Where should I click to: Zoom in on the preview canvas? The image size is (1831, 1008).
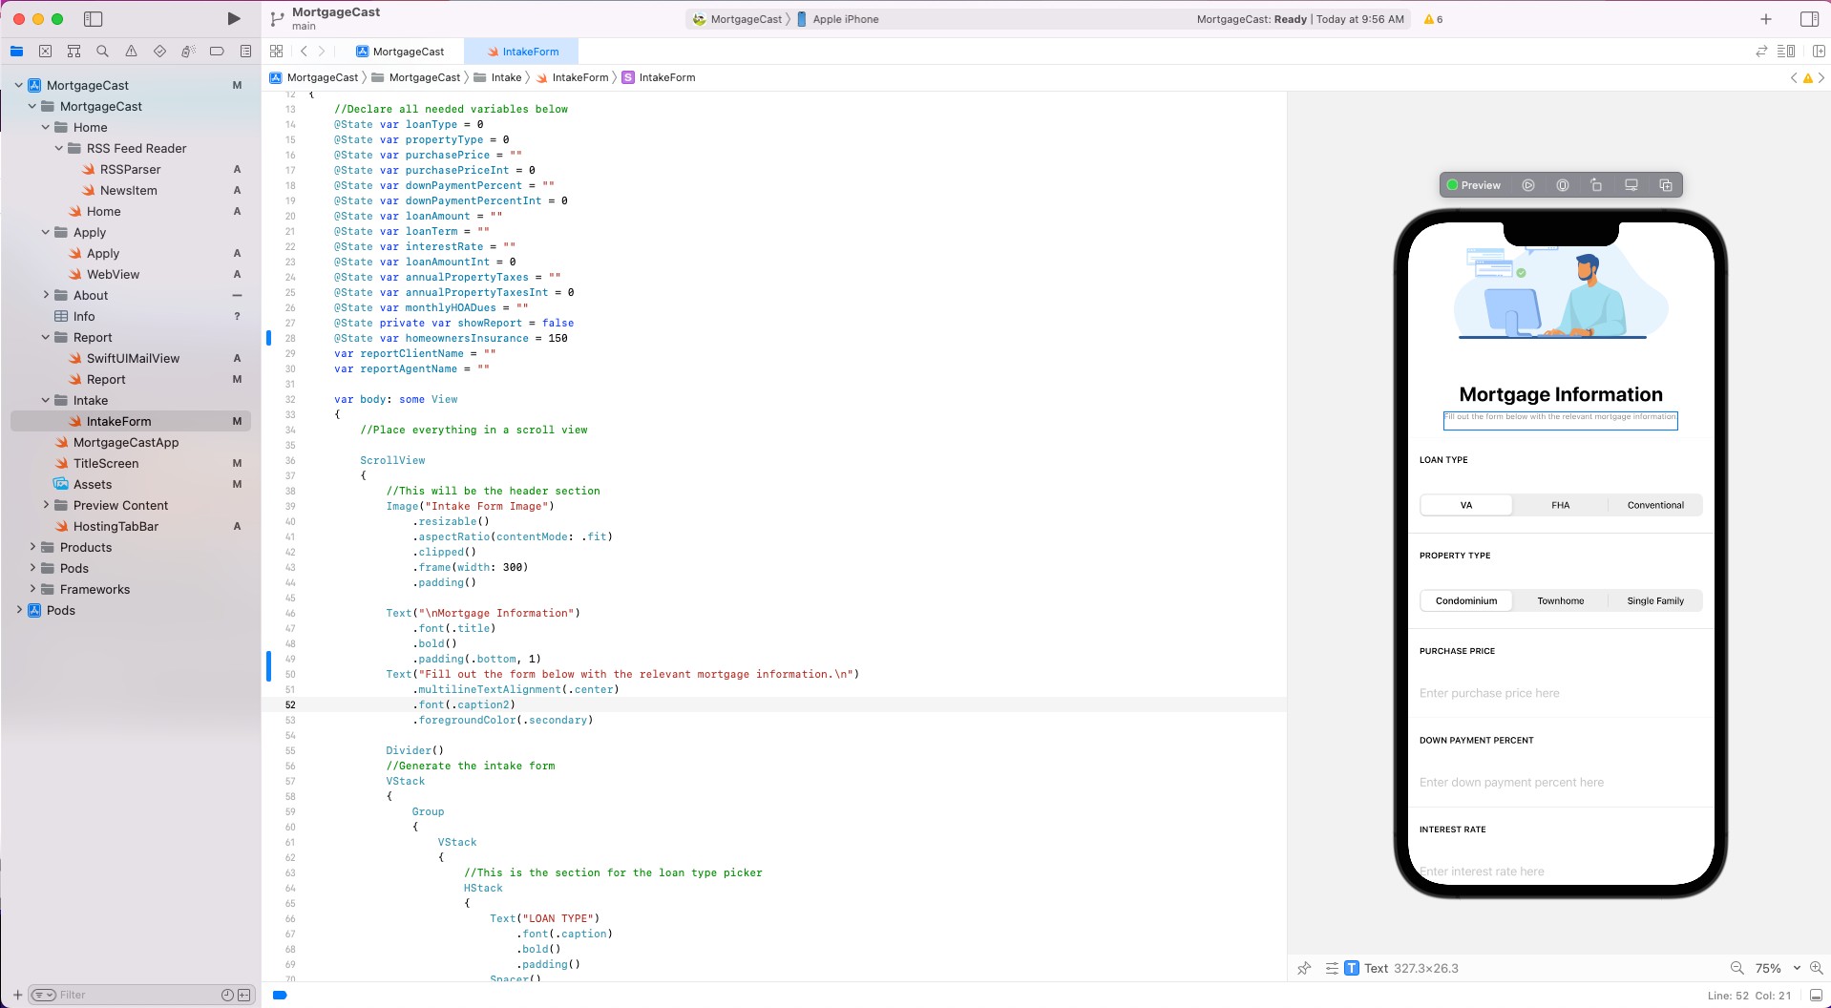click(x=1816, y=968)
